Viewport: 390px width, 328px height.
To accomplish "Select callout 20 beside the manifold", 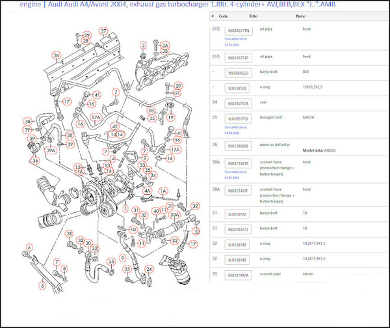I will point(177,85).
